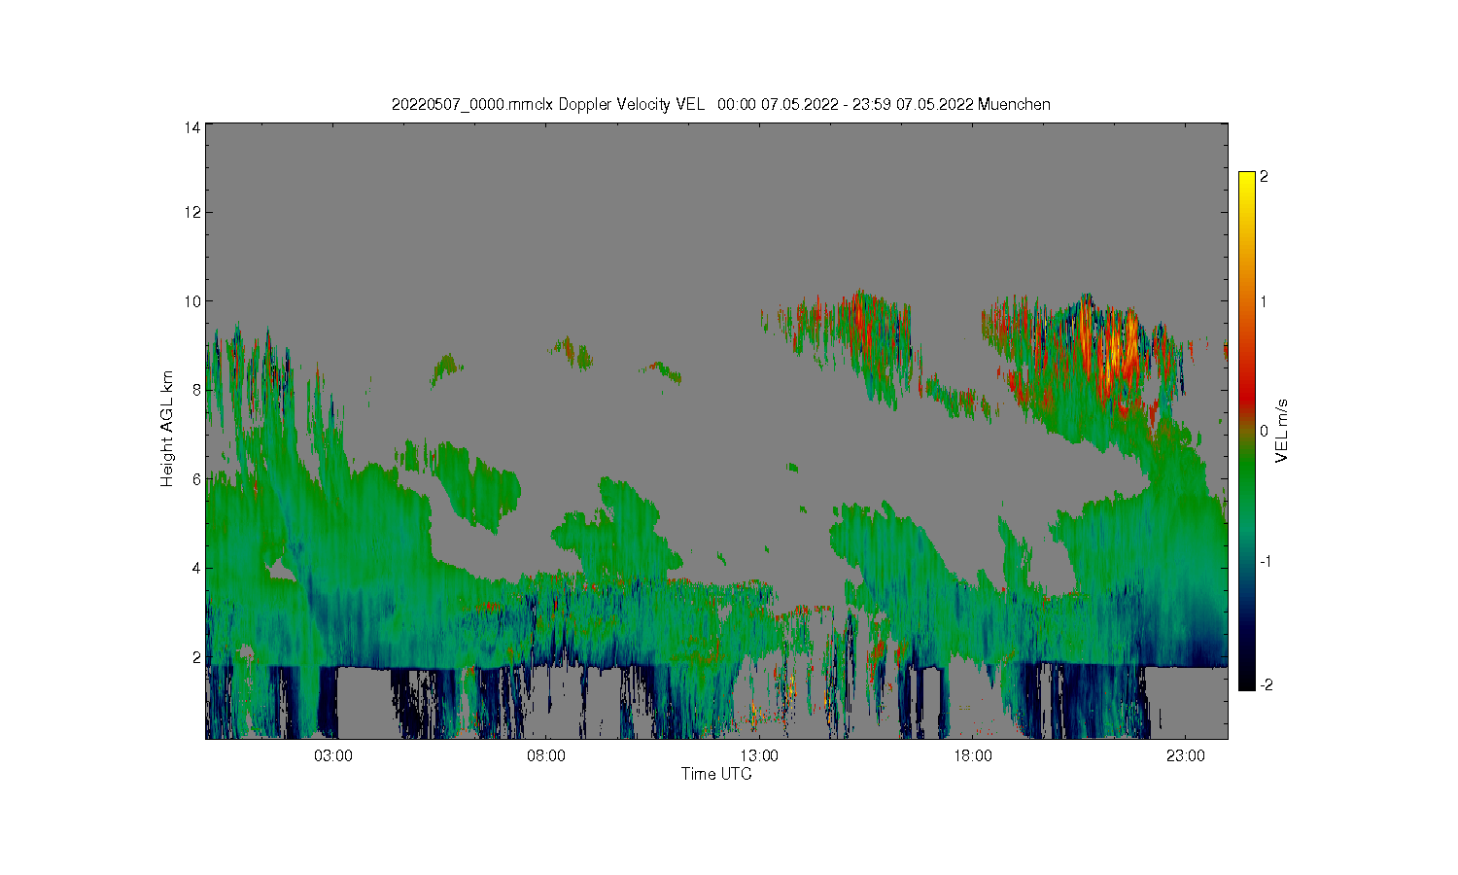Click the '23:00' time axis label
The height and width of the screenshot is (875, 1458).
[x=1186, y=755]
